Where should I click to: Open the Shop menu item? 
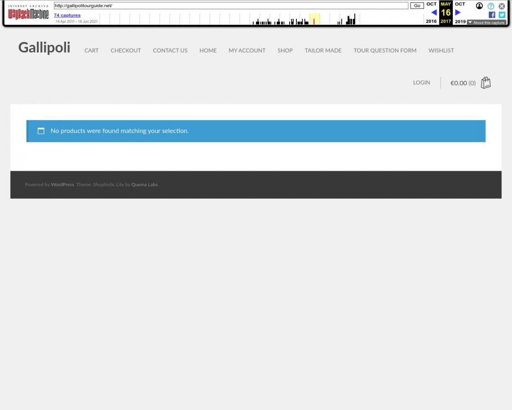pos(285,50)
